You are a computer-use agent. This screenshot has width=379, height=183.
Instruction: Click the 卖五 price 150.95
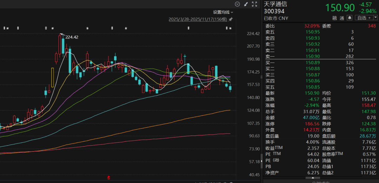coord(313,32)
